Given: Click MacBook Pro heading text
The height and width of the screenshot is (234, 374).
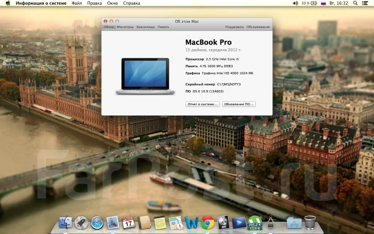Looking at the screenshot, I should coord(209,42).
